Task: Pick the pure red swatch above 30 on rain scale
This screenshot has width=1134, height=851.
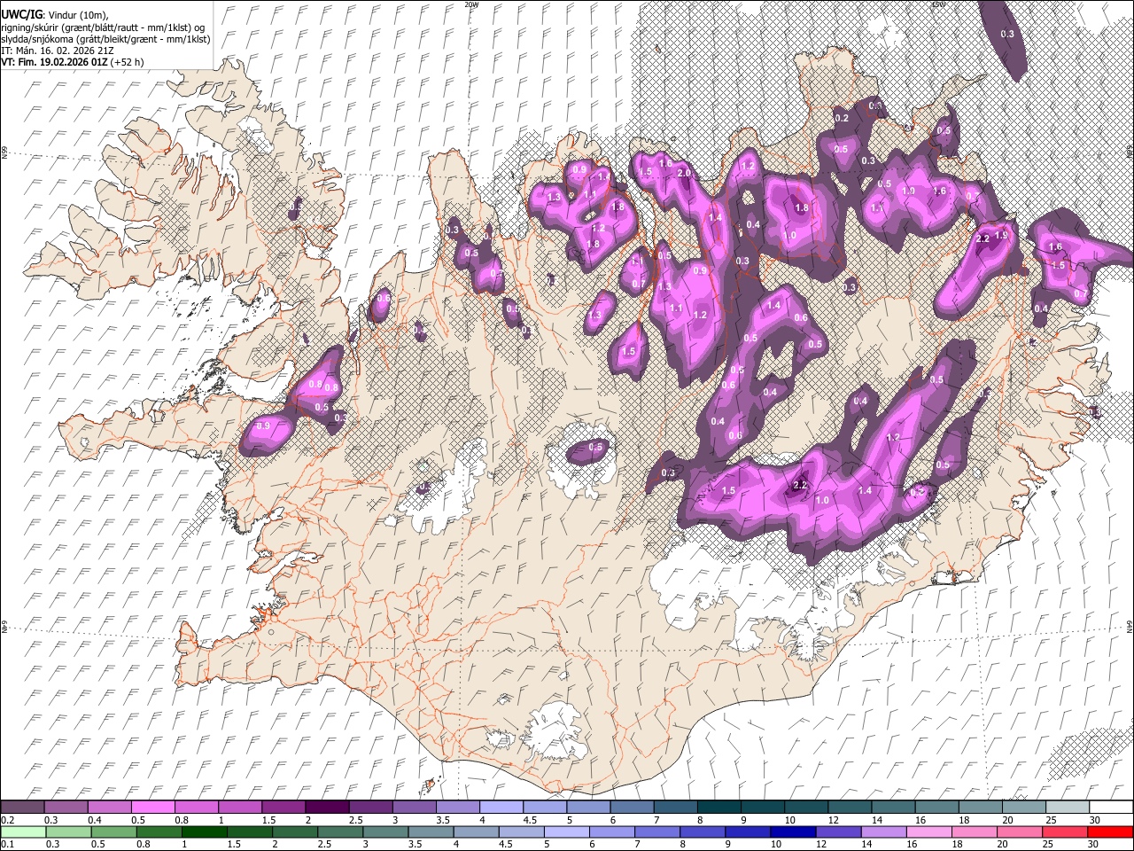Action: (x=1110, y=831)
